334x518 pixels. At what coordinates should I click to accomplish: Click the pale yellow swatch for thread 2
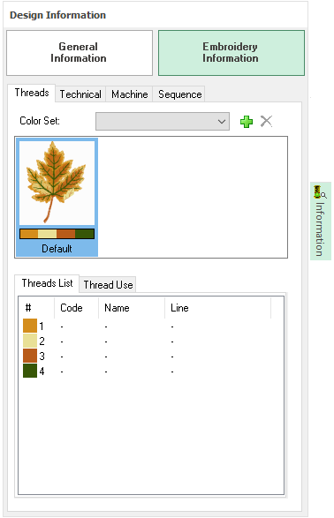coord(30,341)
